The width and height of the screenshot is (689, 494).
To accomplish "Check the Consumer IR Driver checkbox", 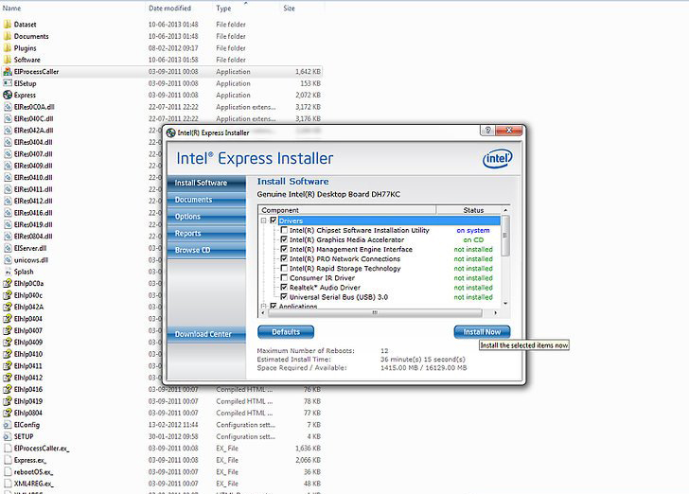I will pos(284,278).
